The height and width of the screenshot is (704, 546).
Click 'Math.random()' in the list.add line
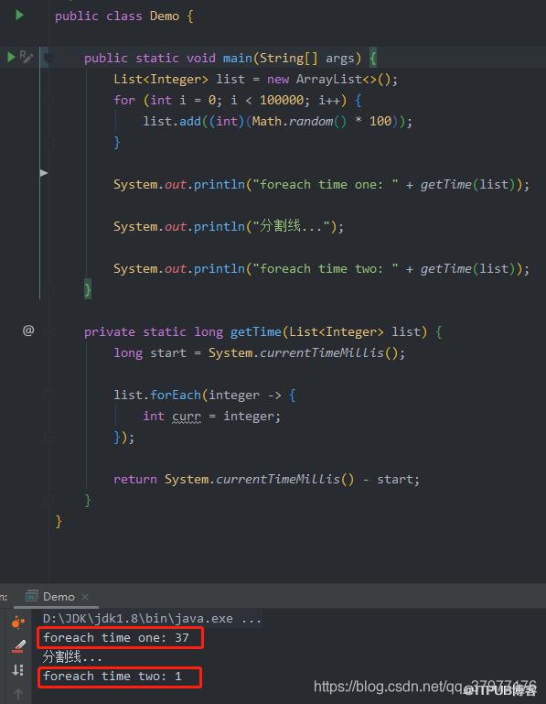point(299,121)
